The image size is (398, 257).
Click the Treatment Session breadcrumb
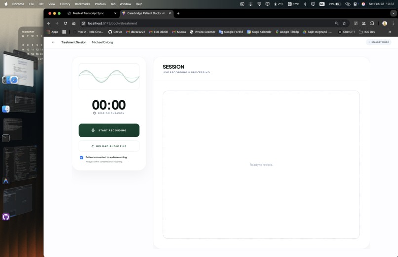point(74,42)
